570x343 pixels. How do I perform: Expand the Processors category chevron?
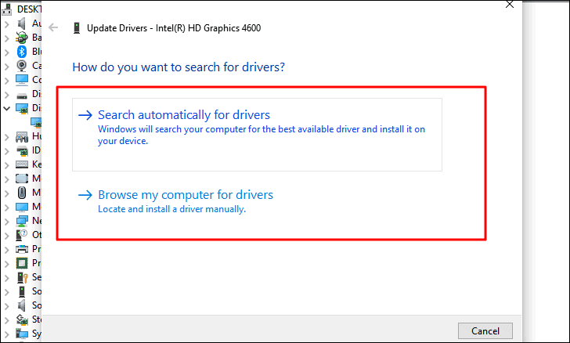click(x=6, y=264)
